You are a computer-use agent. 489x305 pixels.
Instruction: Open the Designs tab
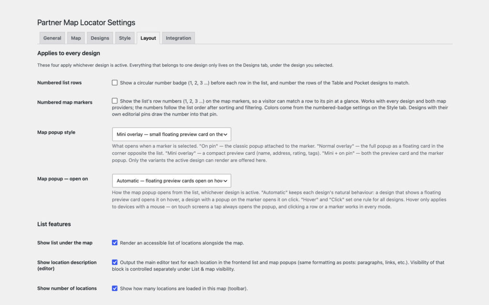pos(100,38)
